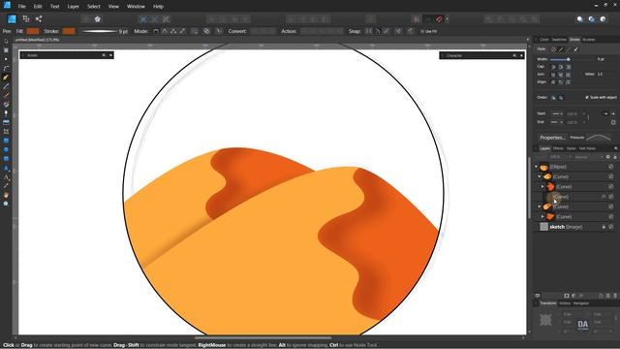
Task: Open the Start arrowhead dropdown
Action: coord(557,114)
